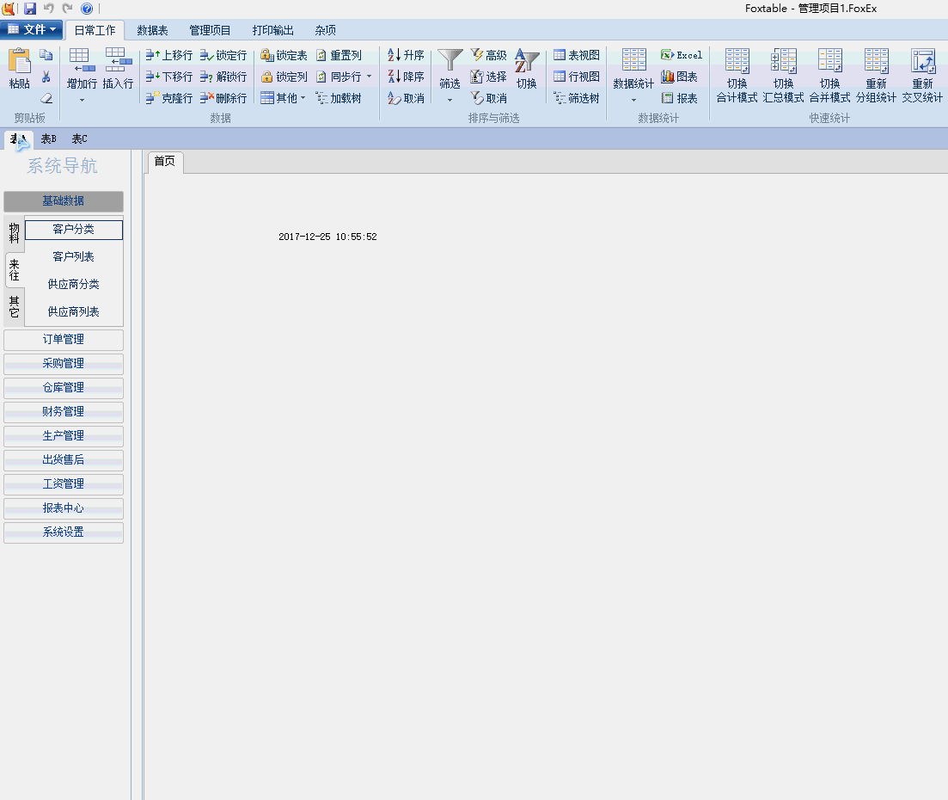
Task: Select the 其它 vertical side tab
Action: [x=15, y=307]
